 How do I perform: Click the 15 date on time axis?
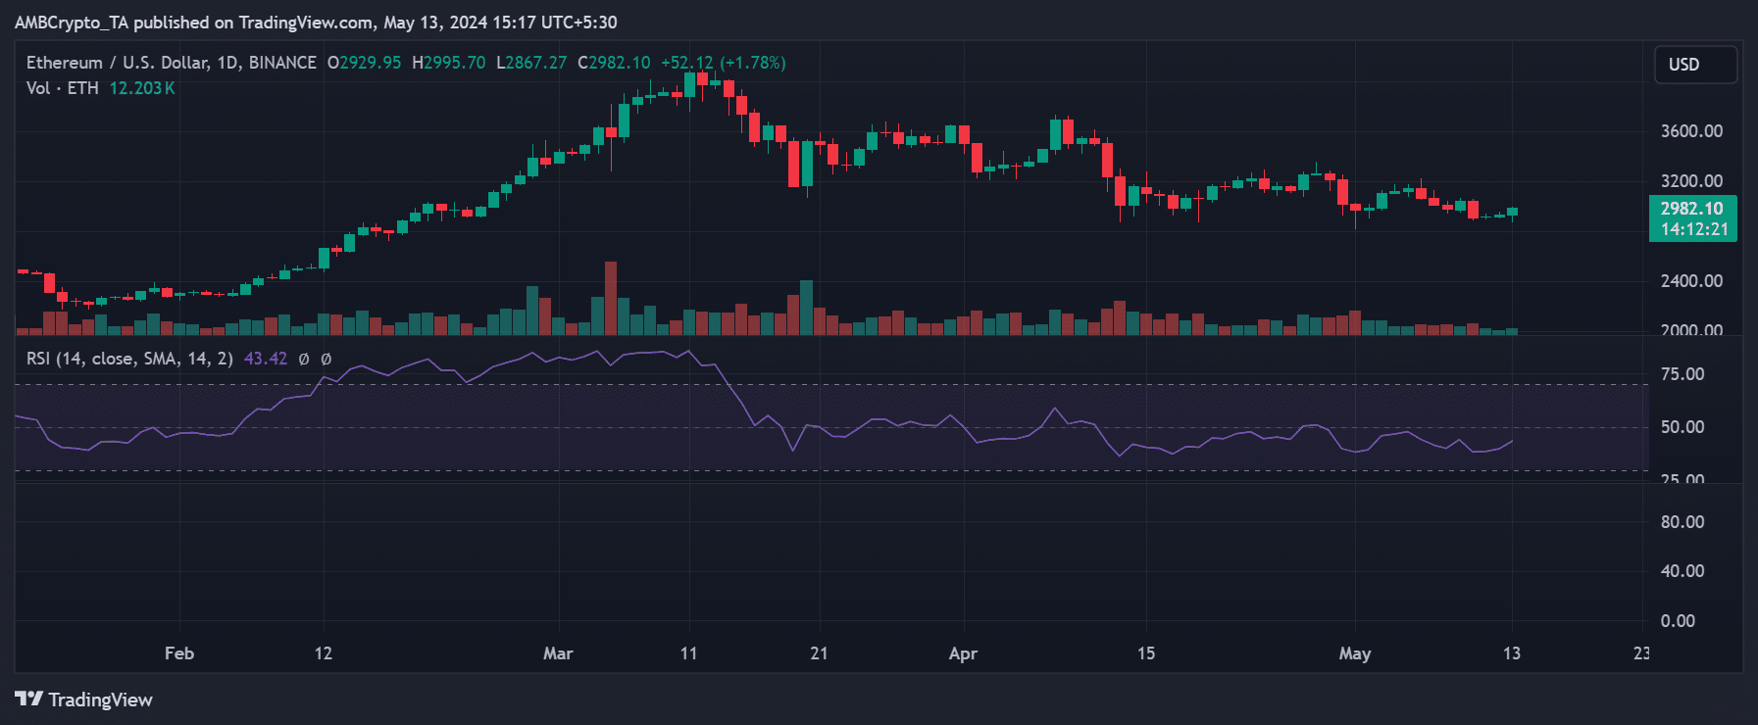(1146, 653)
